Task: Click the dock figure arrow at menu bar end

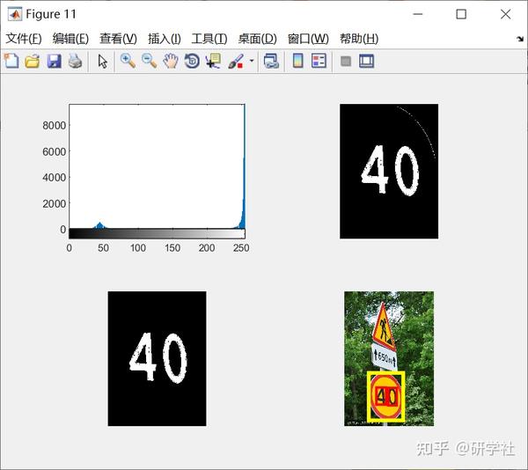Action: 520,39
